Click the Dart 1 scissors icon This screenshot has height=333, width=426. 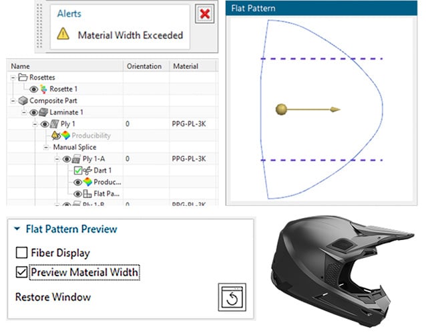click(85, 170)
